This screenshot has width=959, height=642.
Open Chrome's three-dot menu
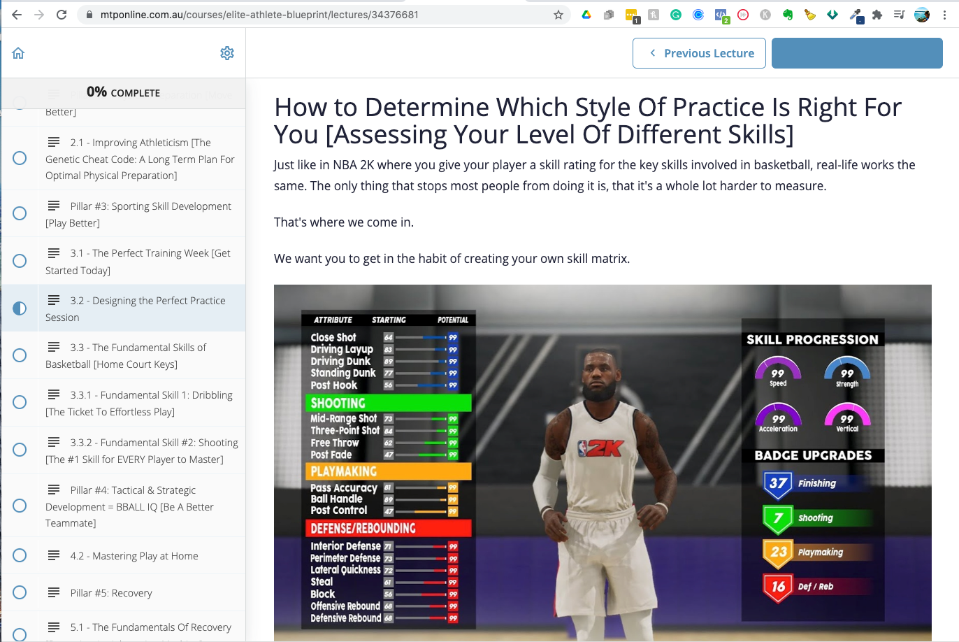945,14
